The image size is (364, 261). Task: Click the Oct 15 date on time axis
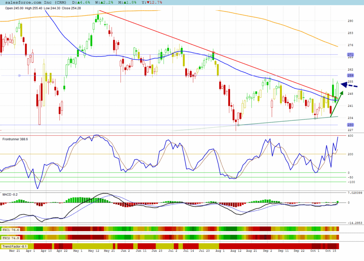coord(331,251)
